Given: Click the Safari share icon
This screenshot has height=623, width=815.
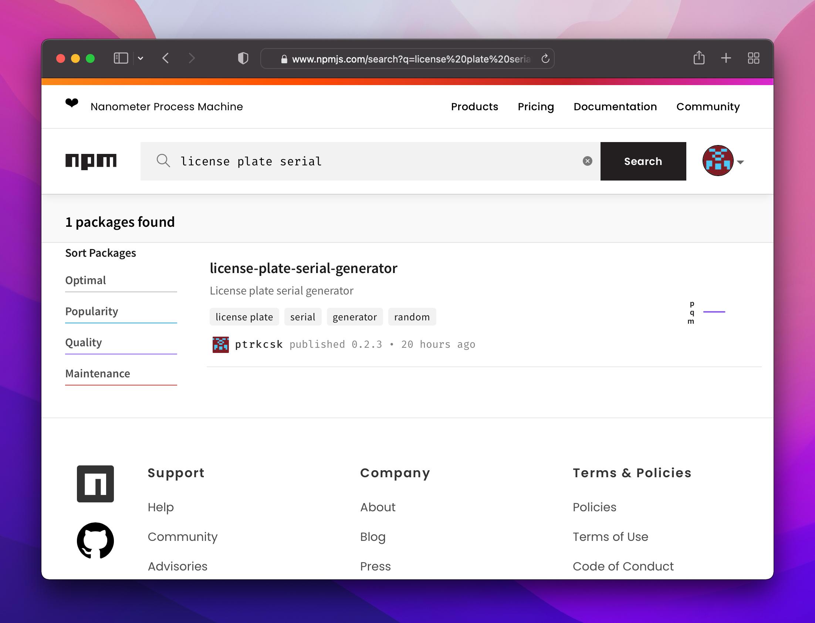Looking at the screenshot, I should 699,58.
